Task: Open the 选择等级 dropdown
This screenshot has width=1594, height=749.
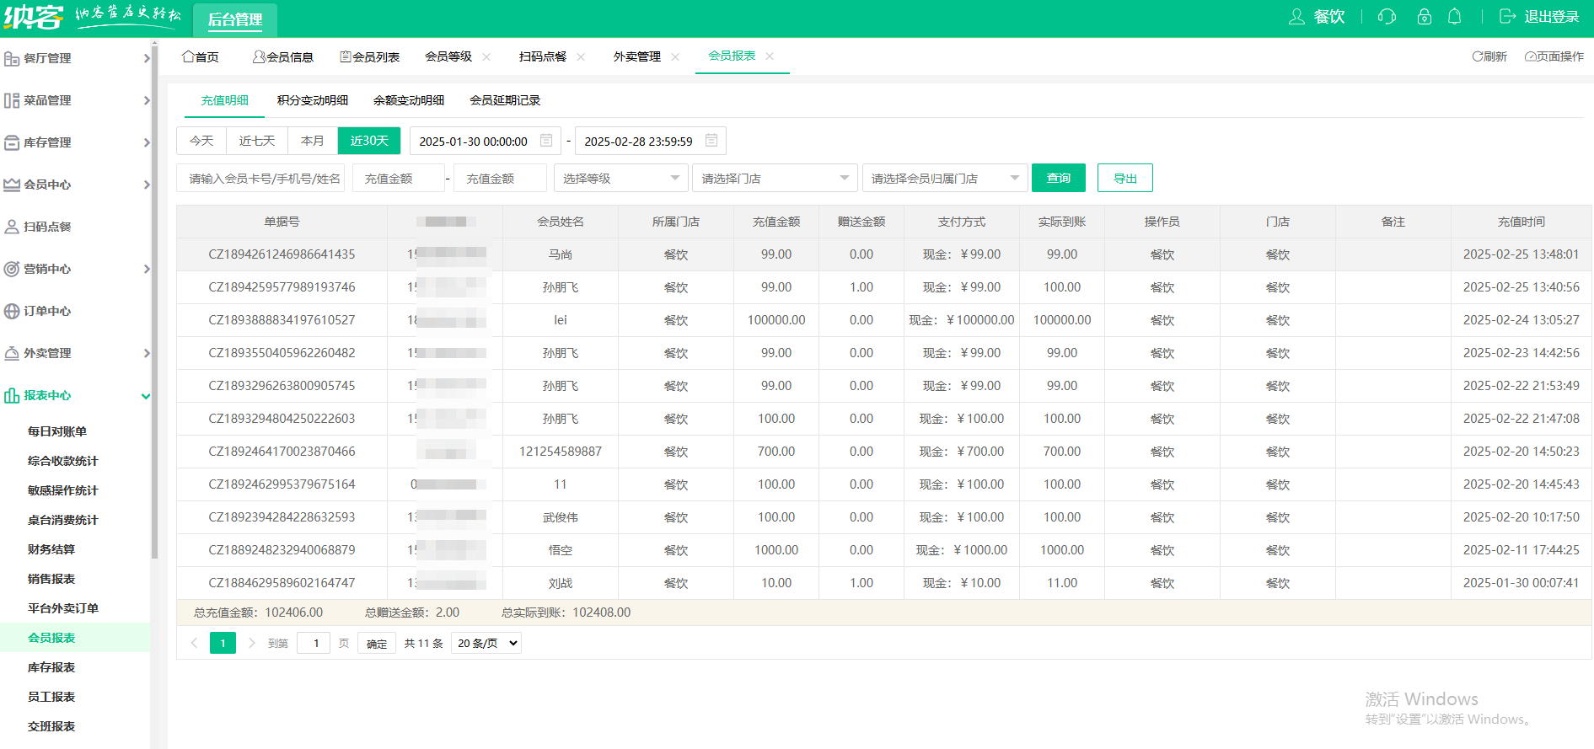Action: pos(620,179)
